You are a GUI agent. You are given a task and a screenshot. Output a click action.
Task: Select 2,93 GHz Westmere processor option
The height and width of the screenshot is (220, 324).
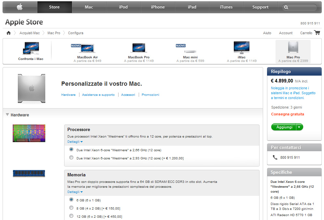[x=71, y=157]
